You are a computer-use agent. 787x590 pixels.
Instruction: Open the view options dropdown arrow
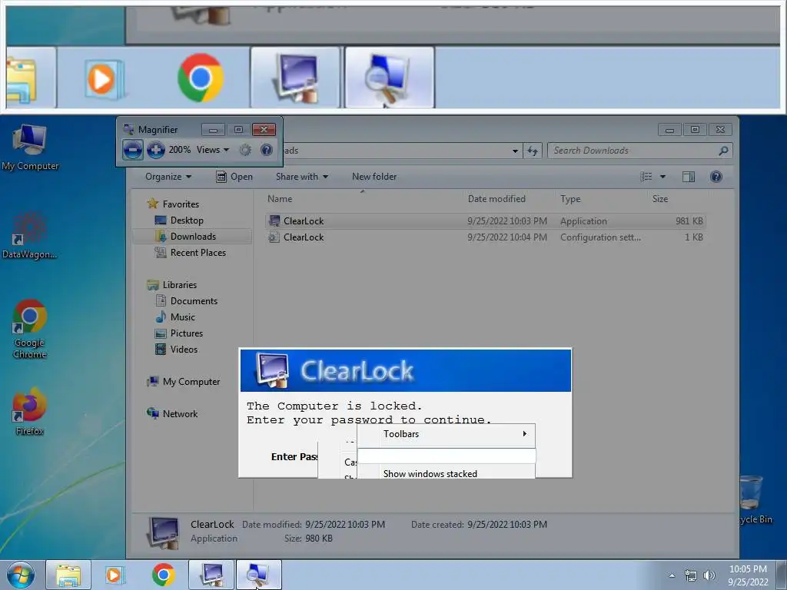[x=662, y=177]
